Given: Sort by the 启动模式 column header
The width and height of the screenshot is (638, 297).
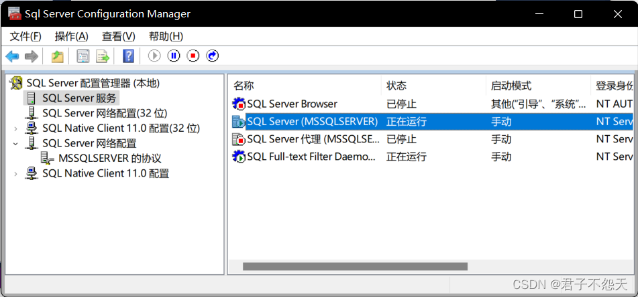Looking at the screenshot, I should (x=511, y=86).
